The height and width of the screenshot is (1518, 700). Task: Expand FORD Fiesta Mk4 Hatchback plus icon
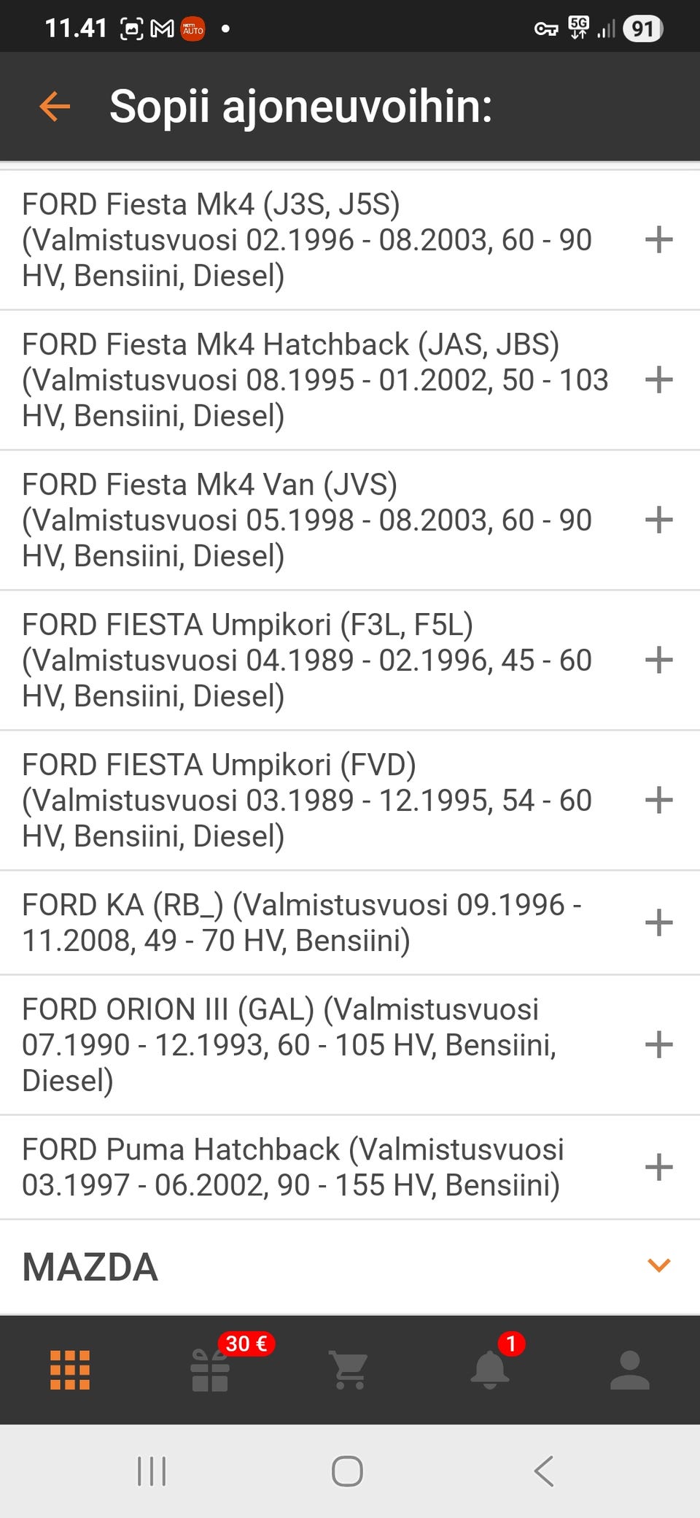pos(658,380)
